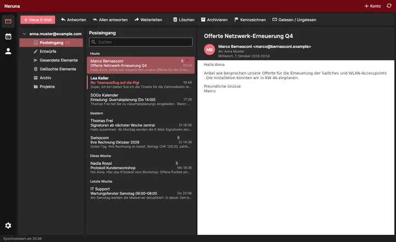This screenshot has height=242, width=396.
Task: Open settings via gear icon
Action: [8, 226]
